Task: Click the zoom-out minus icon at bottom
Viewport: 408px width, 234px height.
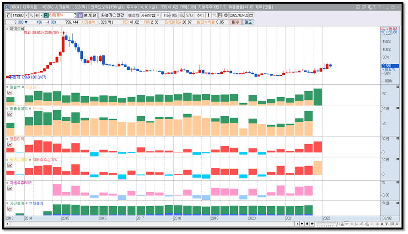Action: [372, 224]
